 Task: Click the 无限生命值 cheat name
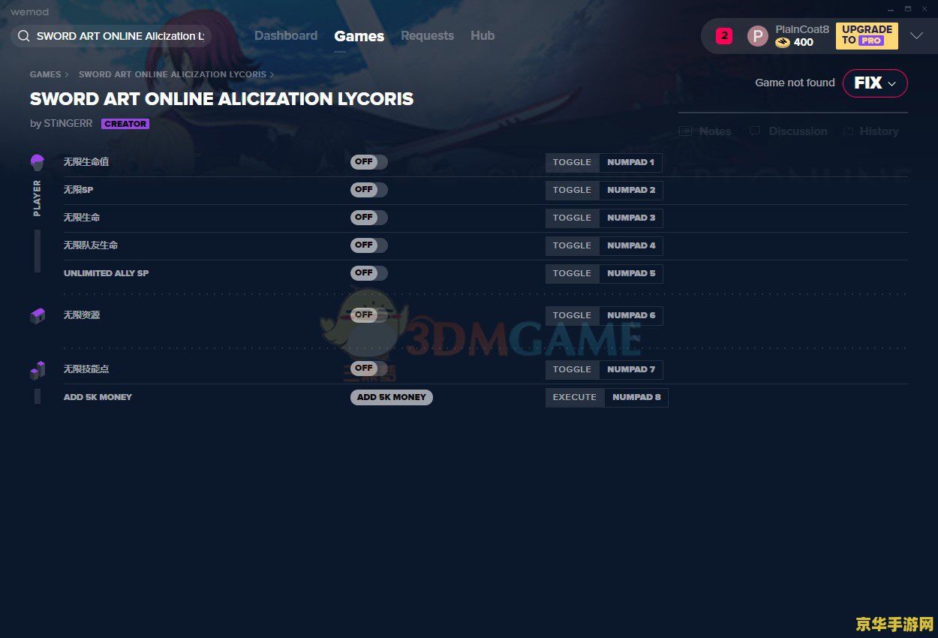[x=86, y=162]
